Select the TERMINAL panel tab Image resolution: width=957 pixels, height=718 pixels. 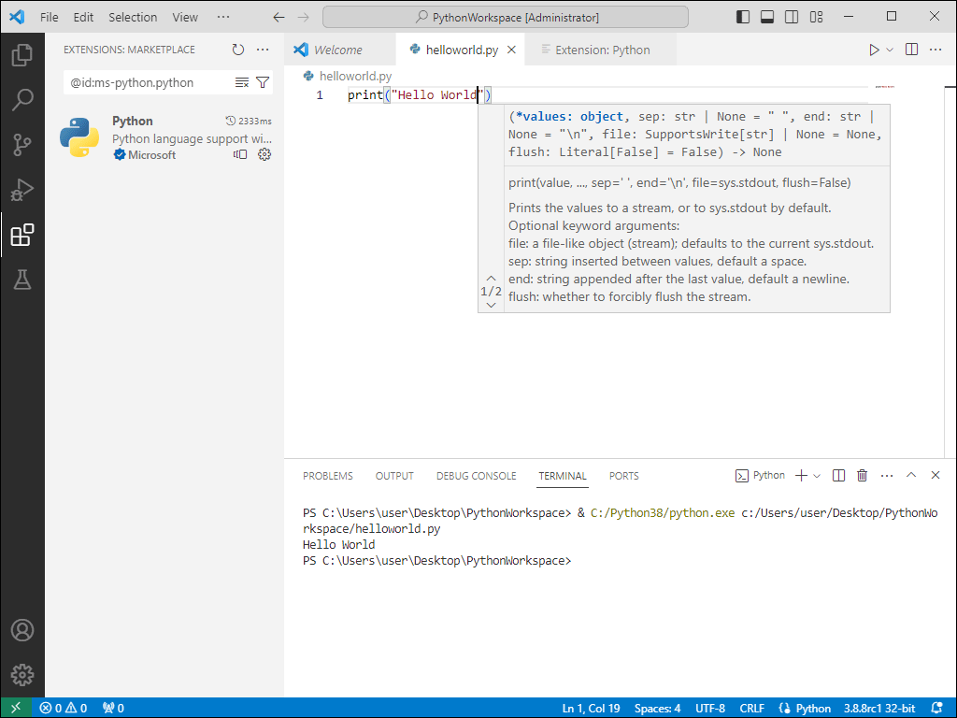(562, 476)
